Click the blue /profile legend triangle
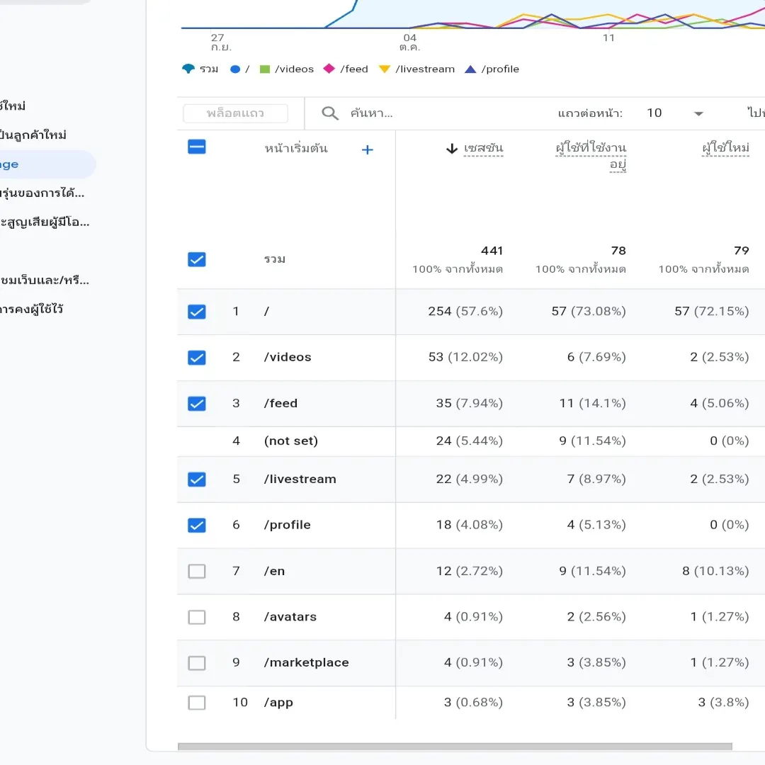 point(470,69)
